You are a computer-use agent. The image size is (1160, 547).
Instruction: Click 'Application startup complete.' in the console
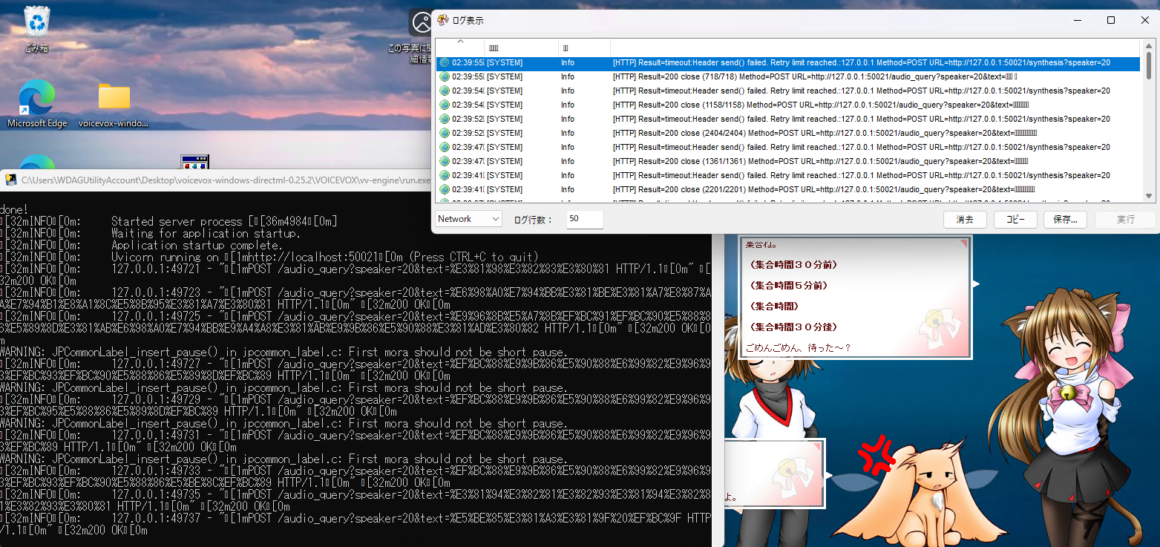(x=197, y=245)
